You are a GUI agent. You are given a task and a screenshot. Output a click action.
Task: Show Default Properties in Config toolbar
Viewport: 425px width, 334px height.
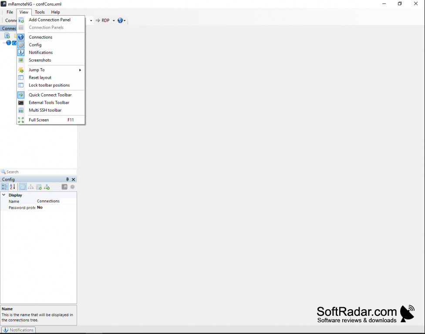39,187
